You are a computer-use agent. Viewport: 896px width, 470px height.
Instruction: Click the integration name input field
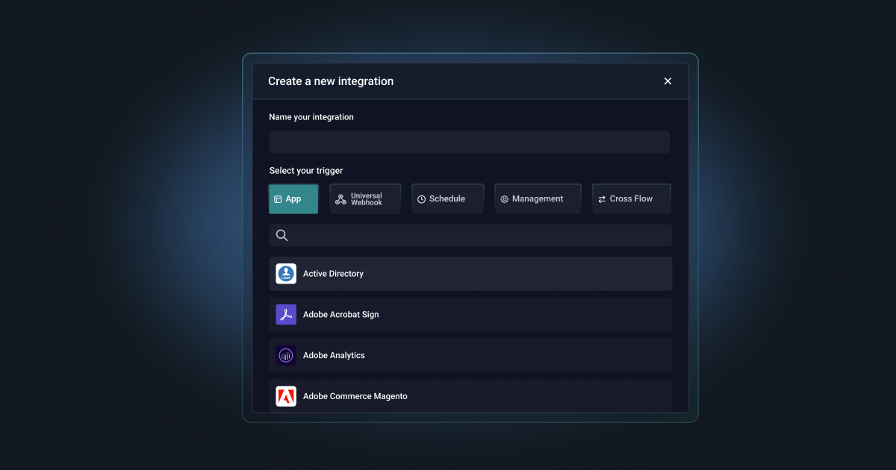(x=470, y=142)
